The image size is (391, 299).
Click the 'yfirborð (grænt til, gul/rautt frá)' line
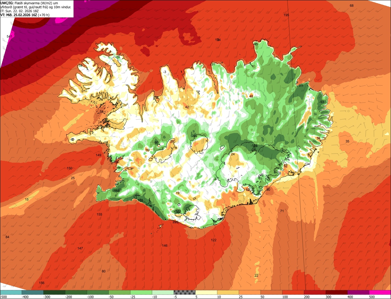[36, 7]
